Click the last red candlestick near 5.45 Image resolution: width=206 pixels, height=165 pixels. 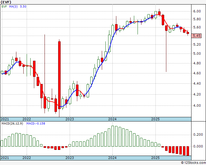(x=188, y=33)
